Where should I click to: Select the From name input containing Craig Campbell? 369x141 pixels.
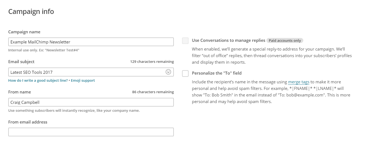[91, 102]
